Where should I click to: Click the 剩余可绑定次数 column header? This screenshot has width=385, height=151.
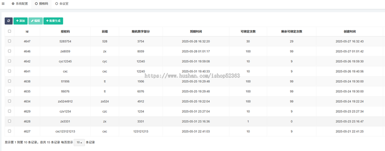[x=292, y=31]
